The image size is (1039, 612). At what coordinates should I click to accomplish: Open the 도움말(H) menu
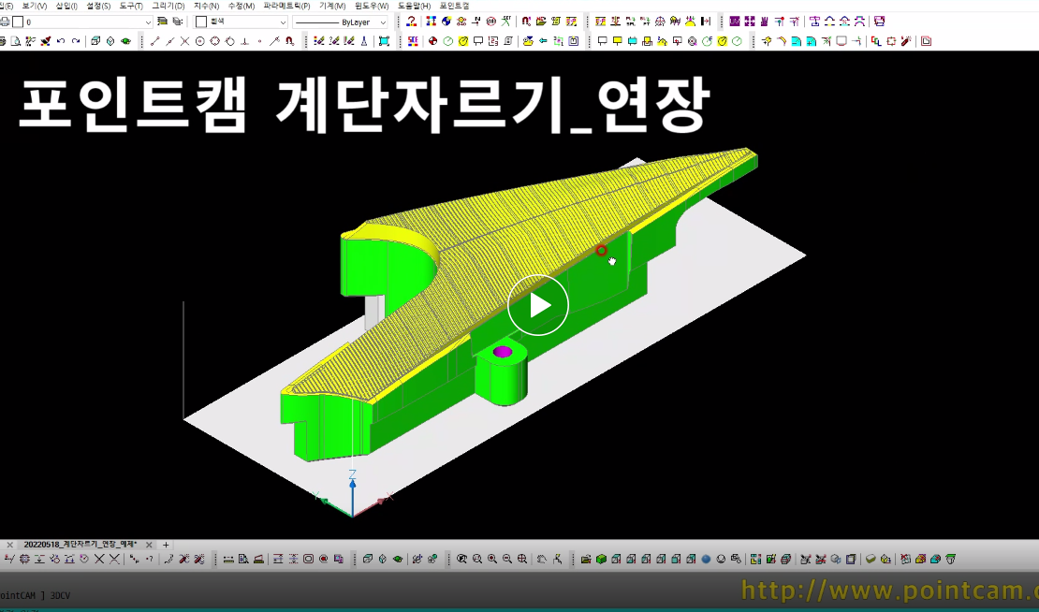[414, 6]
